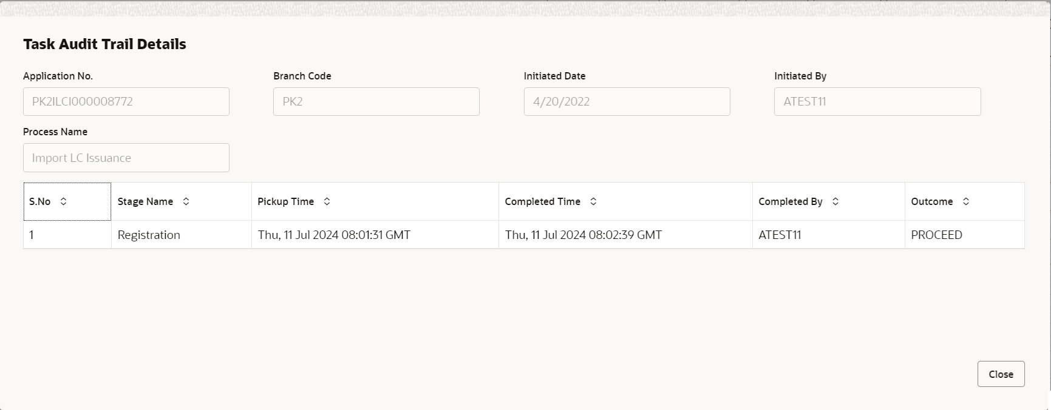Click the pickup time of Registration stage
The width and height of the screenshot is (1051, 410).
[334, 235]
